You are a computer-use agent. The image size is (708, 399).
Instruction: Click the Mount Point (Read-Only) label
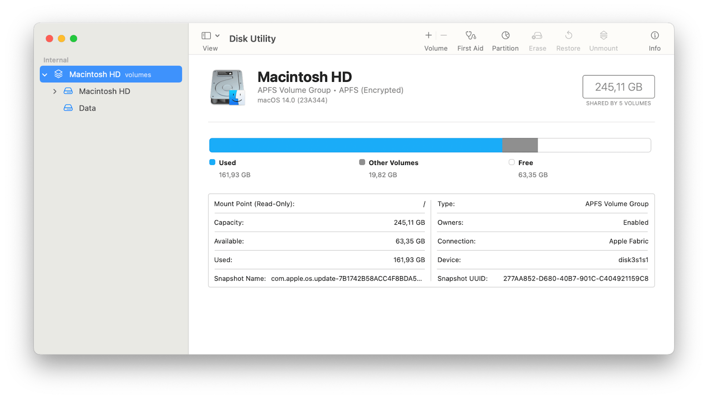pos(254,204)
